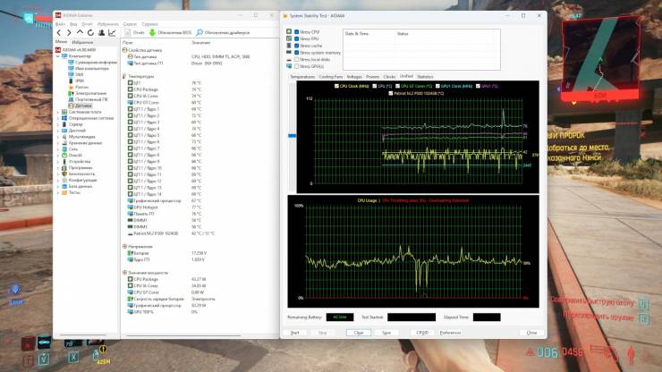
Task: Select the IPMI tree item
Action: coord(80,80)
